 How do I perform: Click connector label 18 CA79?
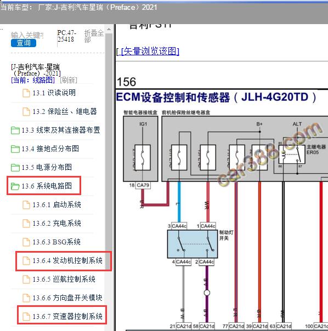coord(139,185)
